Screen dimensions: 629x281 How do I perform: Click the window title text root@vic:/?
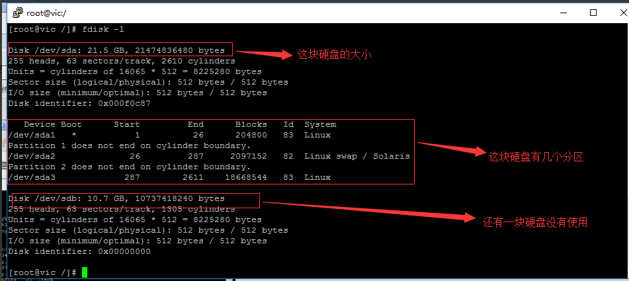[x=46, y=12]
